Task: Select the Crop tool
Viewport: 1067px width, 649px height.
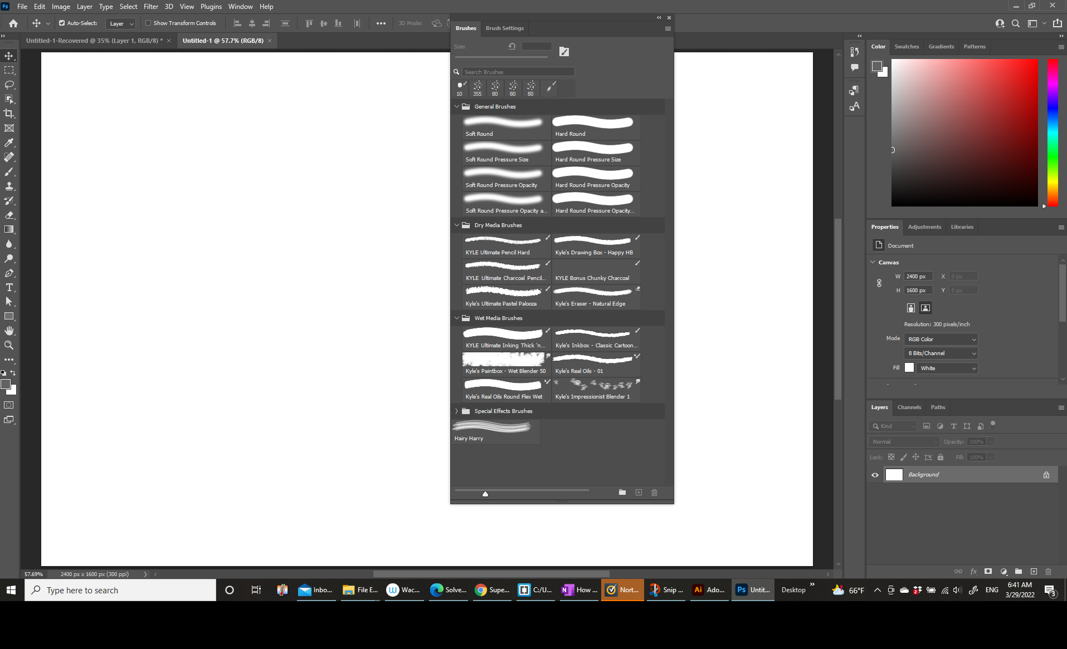Action: click(x=9, y=114)
